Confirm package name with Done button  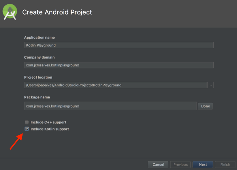click(205, 106)
